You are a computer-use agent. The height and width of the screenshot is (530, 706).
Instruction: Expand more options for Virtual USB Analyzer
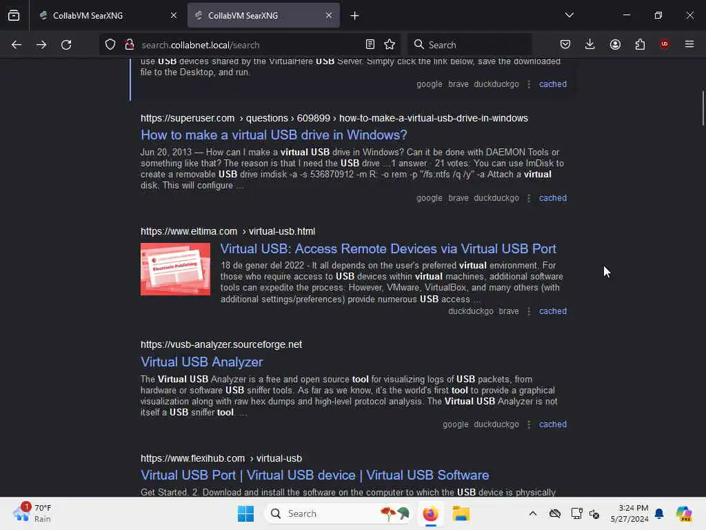coord(529,424)
